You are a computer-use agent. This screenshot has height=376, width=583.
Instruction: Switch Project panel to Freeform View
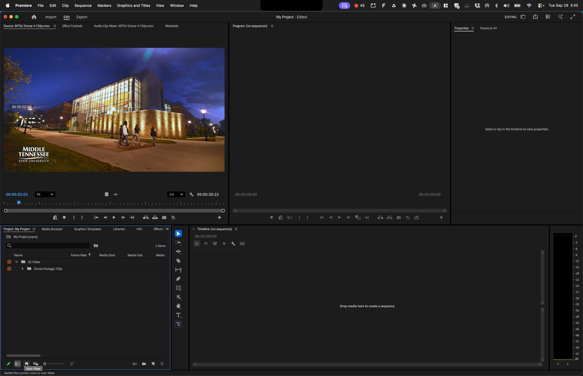[36, 364]
